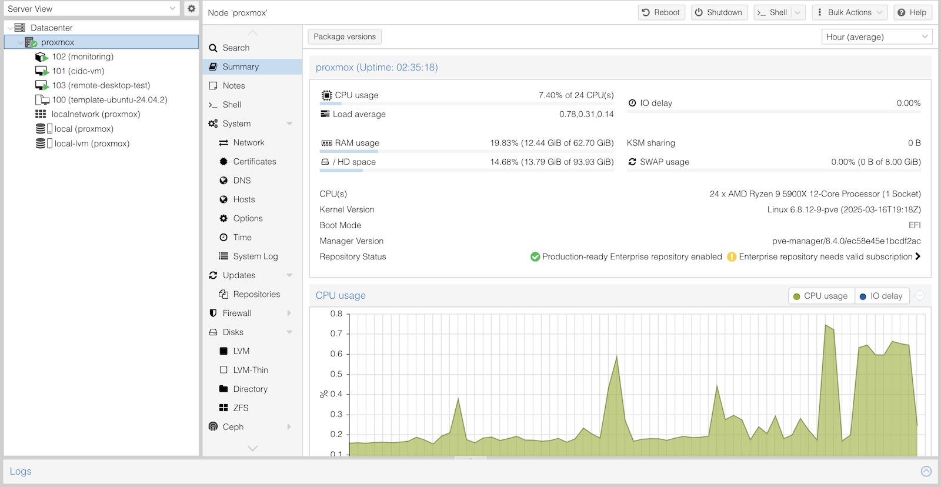941x487 pixels.
Task: Open the System menu item
Action: pos(252,124)
